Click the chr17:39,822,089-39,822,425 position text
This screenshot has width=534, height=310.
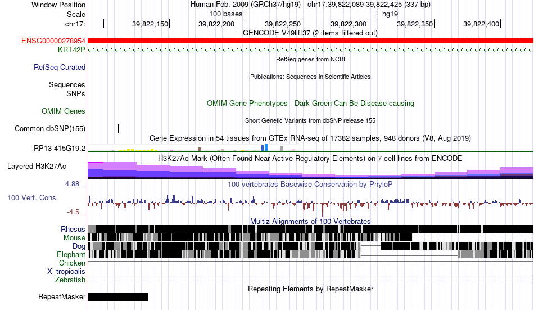369,5
